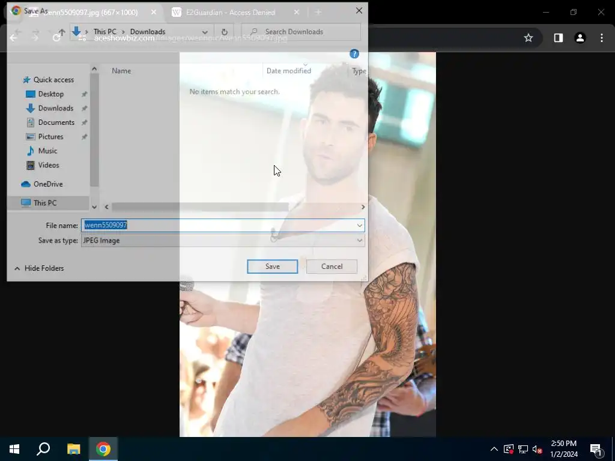Viewport: 615px width, 461px height.
Task: Open File Explorer from the taskbar
Action: pyautogui.click(x=73, y=449)
